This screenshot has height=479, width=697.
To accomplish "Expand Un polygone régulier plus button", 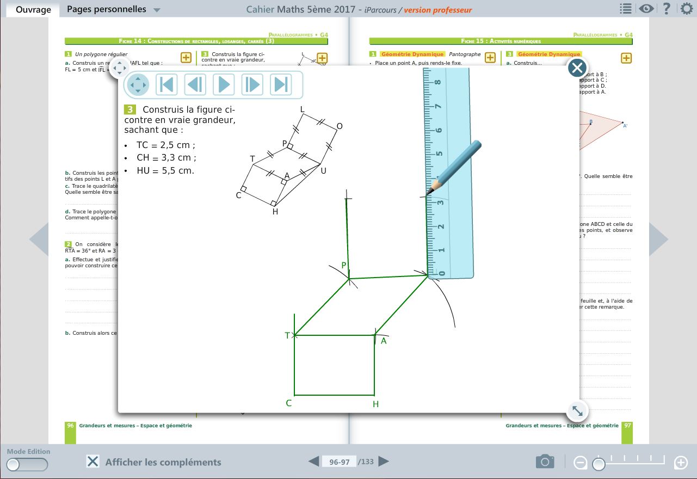I will pos(186,58).
